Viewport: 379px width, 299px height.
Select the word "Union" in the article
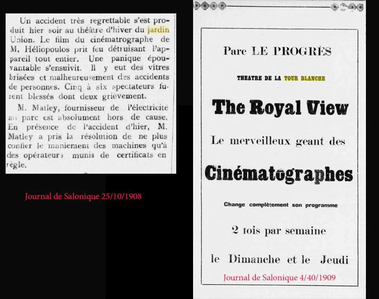click(x=21, y=39)
